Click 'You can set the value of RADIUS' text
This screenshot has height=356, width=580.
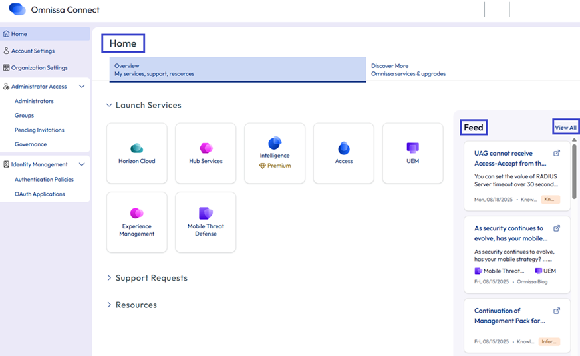515,176
